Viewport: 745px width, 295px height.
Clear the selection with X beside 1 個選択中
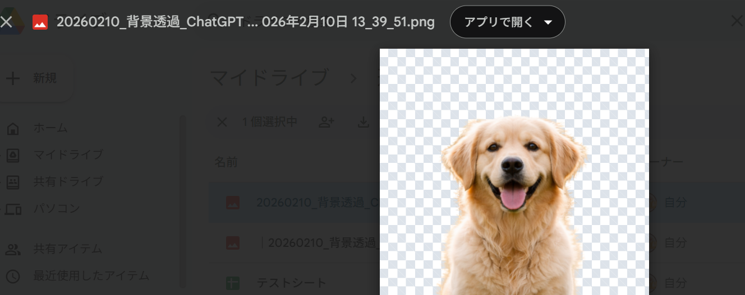coord(222,122)
